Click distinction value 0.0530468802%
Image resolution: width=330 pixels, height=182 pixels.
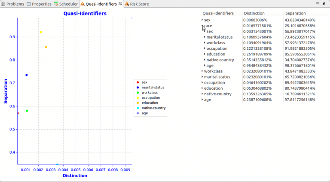(x=257, y=88)
